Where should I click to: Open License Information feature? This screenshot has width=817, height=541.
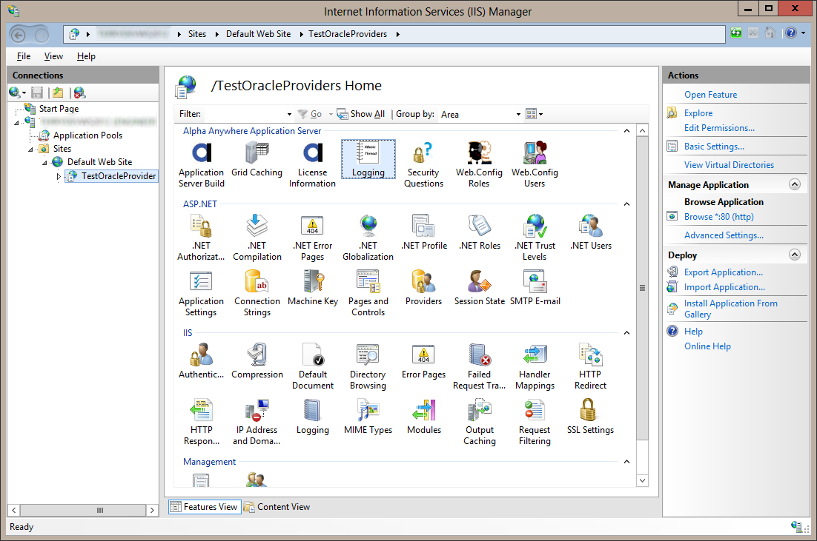pos(313,164)
